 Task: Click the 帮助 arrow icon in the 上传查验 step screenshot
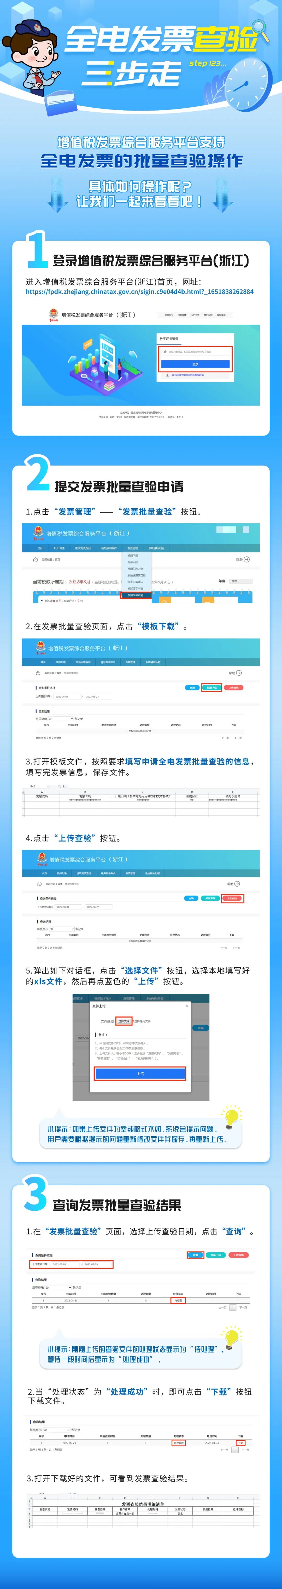click(x=237, y=884)
